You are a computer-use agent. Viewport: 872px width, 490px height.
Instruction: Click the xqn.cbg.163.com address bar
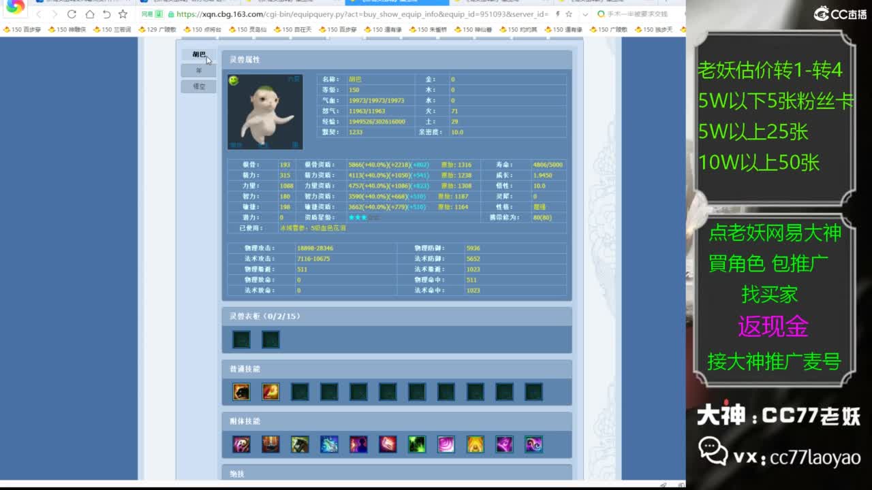pyautogui.click(x=361, y=14)
